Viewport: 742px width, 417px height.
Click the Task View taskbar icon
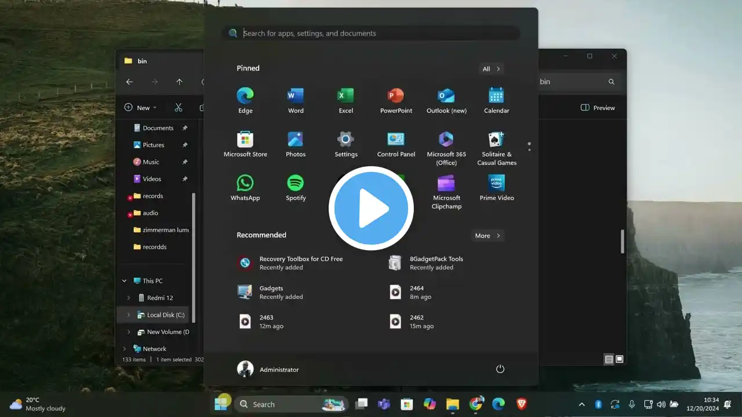tap(362, 404)
